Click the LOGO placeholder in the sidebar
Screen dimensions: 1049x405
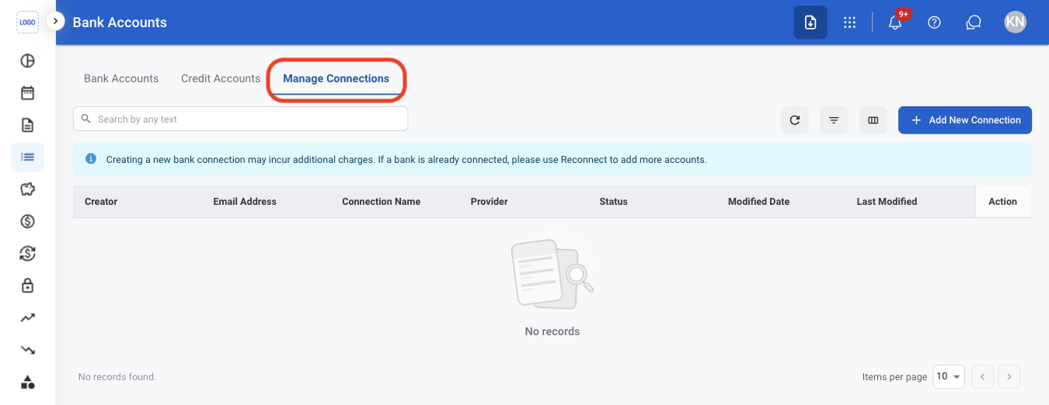tap(27, 22)
